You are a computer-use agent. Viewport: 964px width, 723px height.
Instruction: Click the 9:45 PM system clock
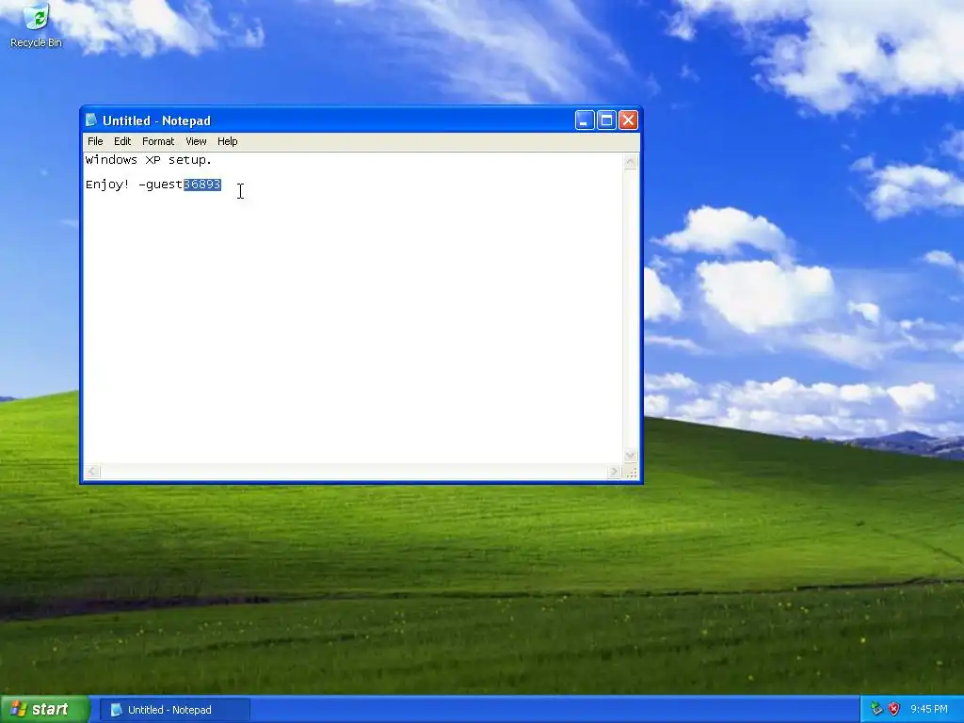(929, 709)
